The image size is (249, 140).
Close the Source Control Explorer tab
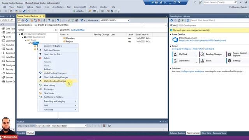44,16
